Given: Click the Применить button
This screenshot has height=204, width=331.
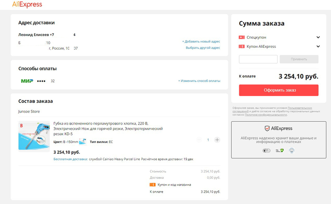Looking at the screenshot, I should click(299, 59).
